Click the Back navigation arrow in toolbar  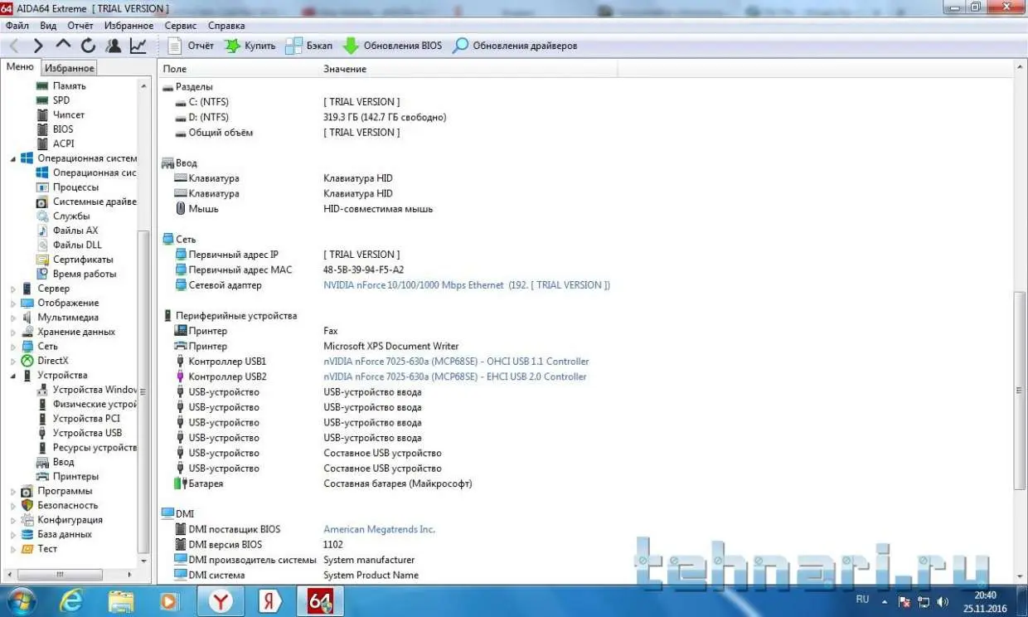click(14, 46)
